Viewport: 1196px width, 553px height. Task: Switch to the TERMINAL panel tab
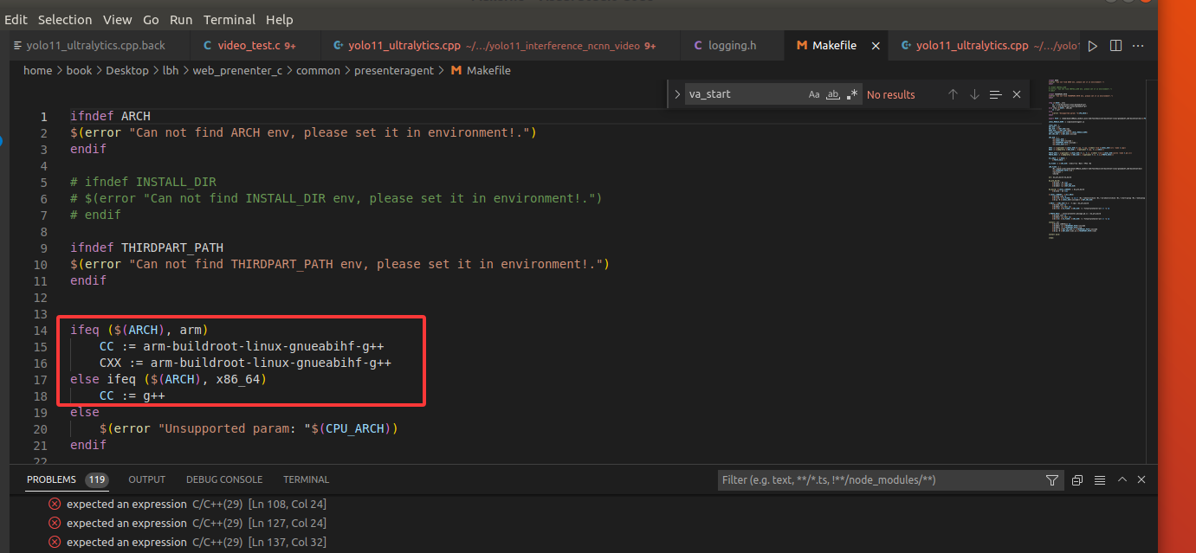tap(306, 479)
